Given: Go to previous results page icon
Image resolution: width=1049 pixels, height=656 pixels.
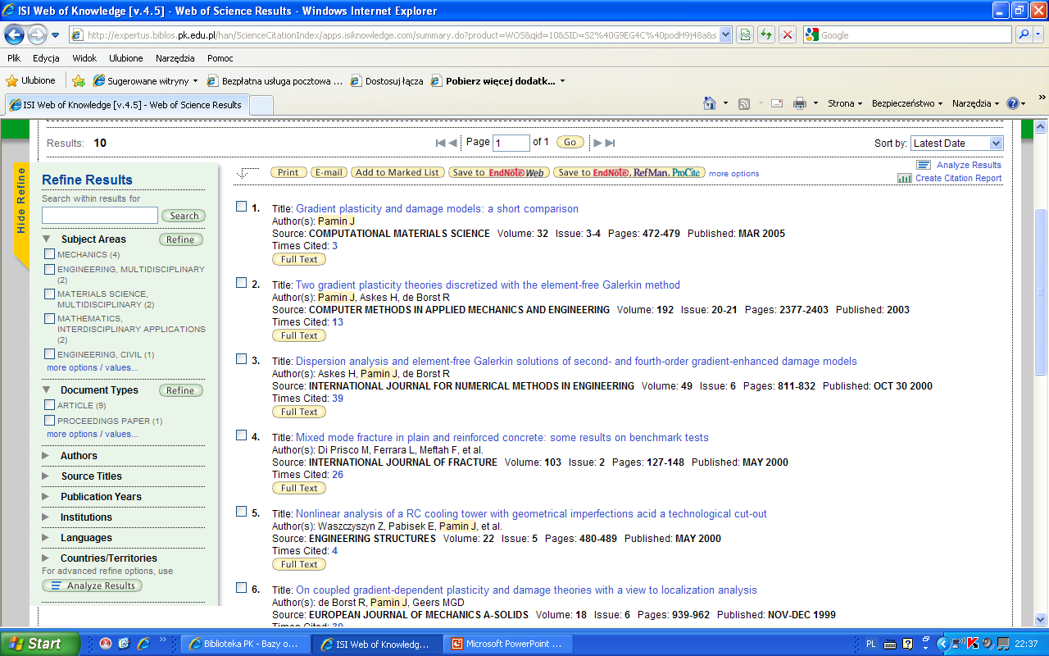Looking at the screenshot, I should 452,143.
